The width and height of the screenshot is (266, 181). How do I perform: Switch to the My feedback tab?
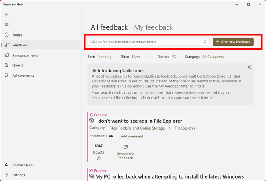click(x=154, y=27)
